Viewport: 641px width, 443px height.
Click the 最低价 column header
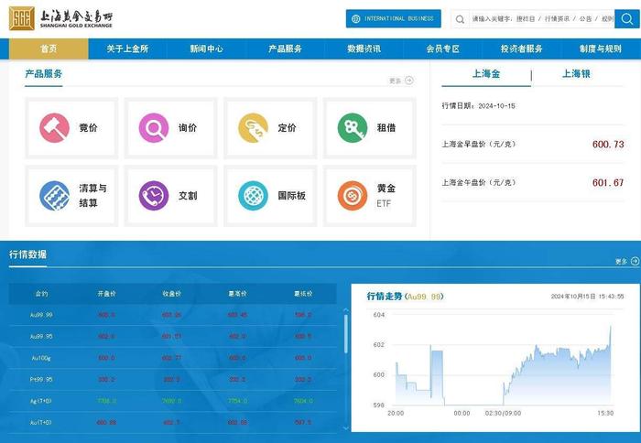point(303,294)
